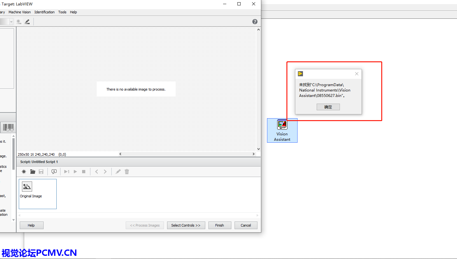Click the Save Script floppy disk icon
The width and height of the screenshot is (457, 259).
coord(41,172)
